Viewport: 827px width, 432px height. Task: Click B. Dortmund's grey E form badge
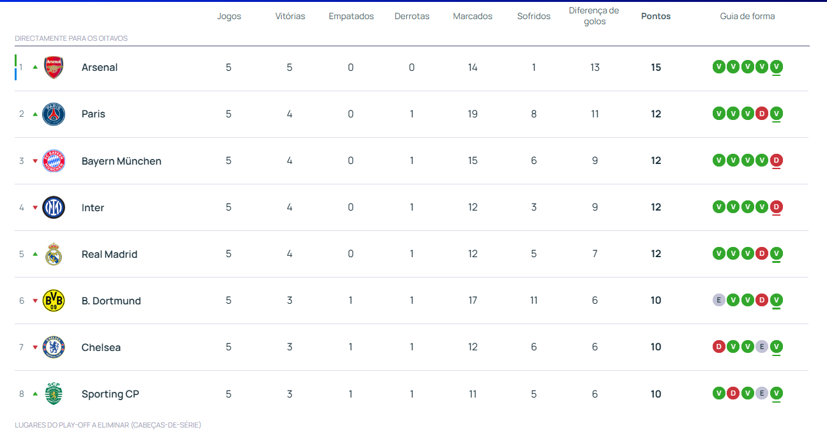click(719, 301)
